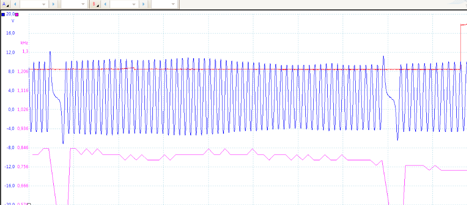
Task: Click Channel A next range arrow
Action: [x=53, y=4]
